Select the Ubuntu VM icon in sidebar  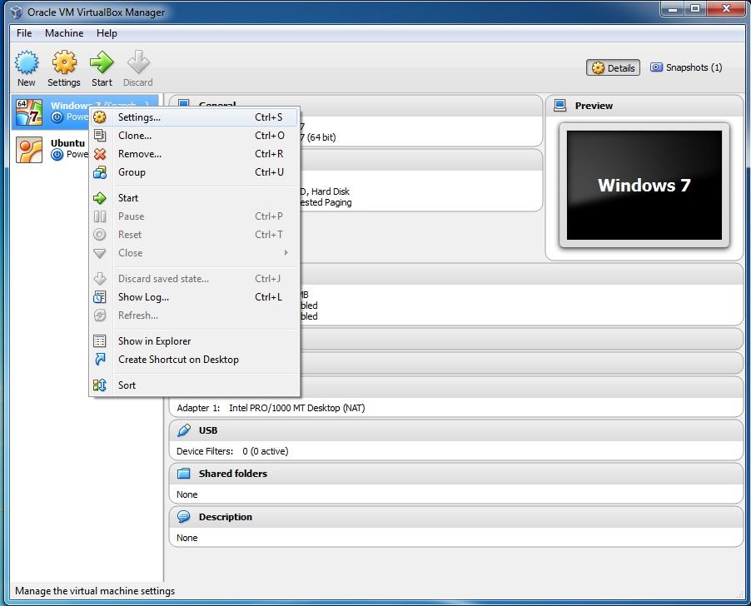coord(27,148)
